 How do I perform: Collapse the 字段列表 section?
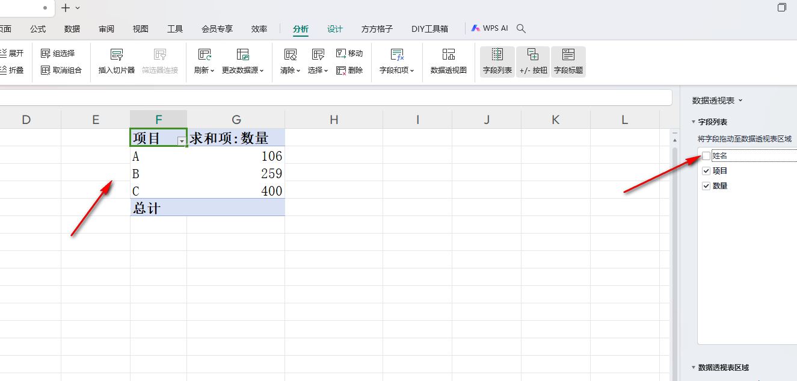pos(694,122)
